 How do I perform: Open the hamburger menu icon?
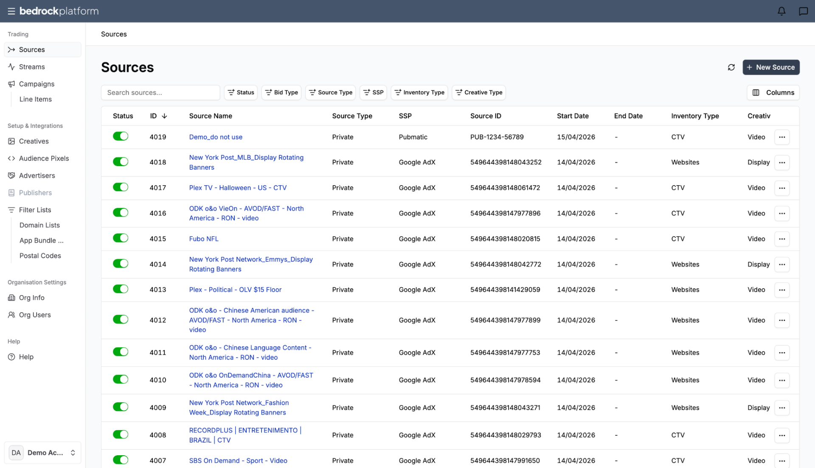(x=11, y=11)
